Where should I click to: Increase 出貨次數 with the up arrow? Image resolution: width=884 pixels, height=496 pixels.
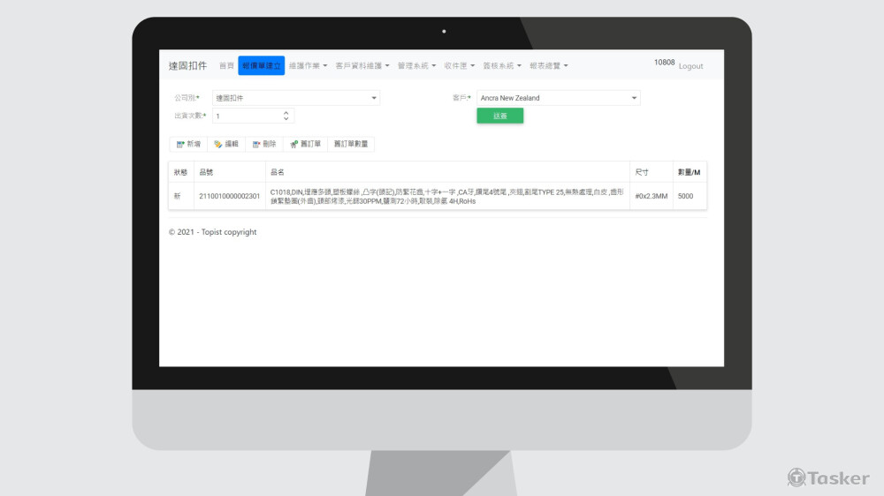pos(286,113)
